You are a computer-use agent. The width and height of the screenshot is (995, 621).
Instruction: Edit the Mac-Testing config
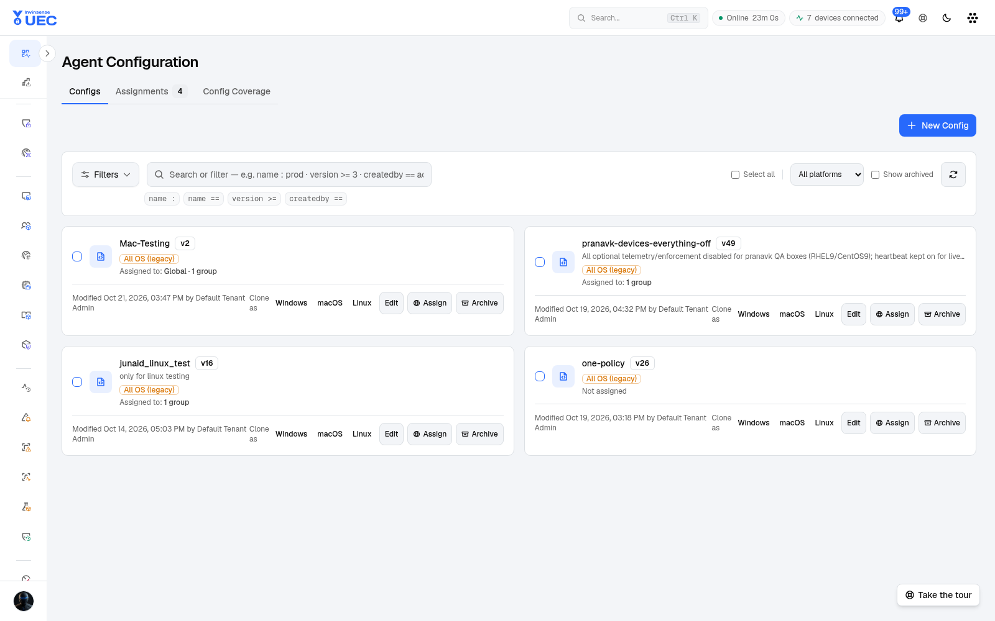click(391, 303)
